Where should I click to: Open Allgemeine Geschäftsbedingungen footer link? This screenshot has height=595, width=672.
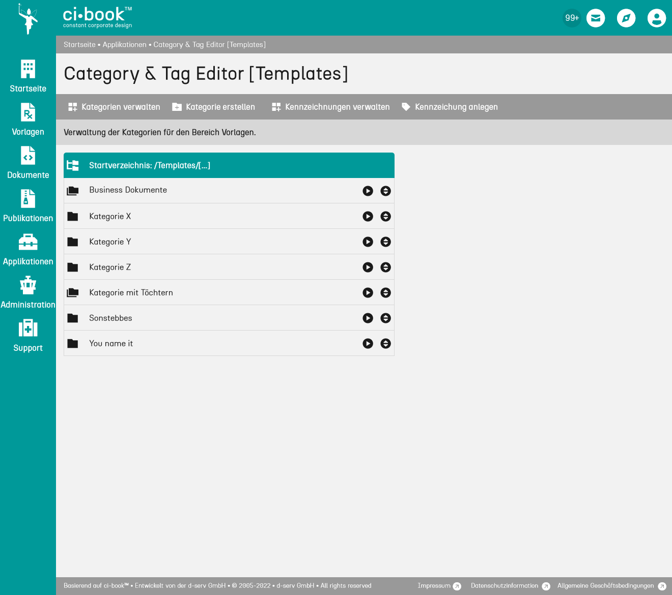tap(611, 586)
